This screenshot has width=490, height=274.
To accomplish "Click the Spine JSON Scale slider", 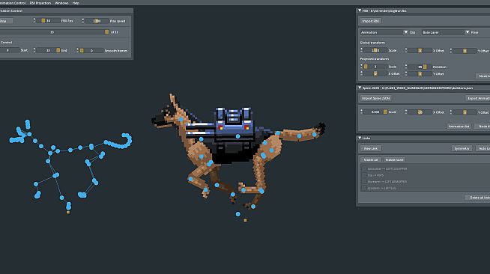I will 375,112.
